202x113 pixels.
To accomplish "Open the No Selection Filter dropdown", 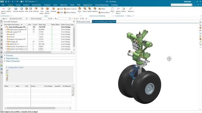I will point(18,19).
